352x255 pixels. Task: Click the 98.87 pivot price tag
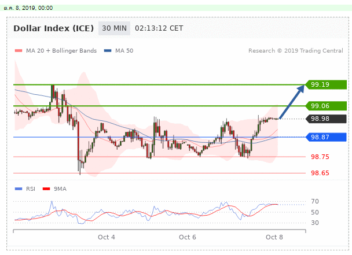[x=326, y=137]
